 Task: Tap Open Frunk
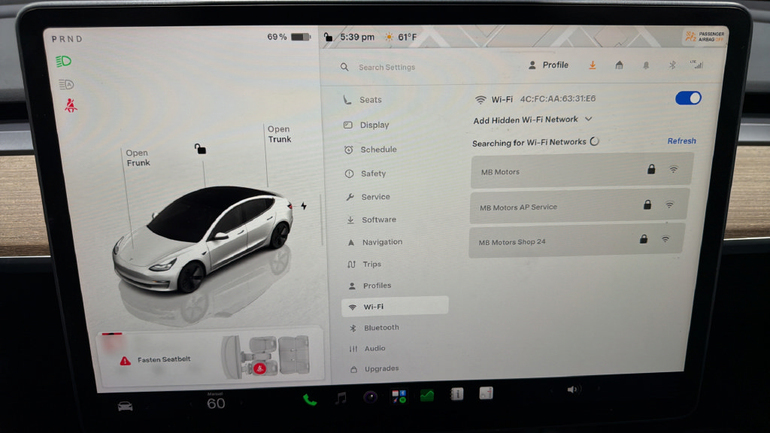click(x=138, y=158)
